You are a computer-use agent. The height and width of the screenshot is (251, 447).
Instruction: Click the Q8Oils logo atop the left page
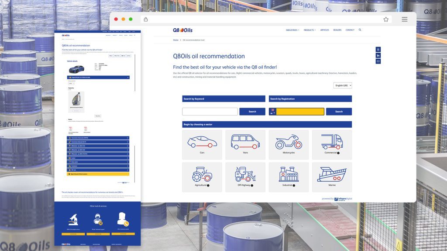65,36
